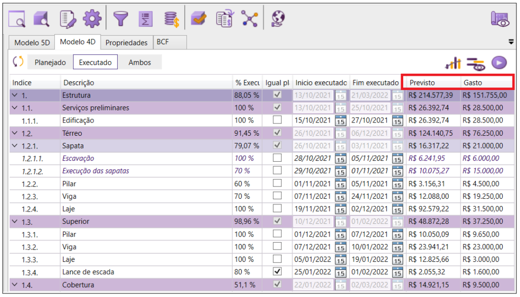The height and width of the screenshot is (297, 520).
Task: Collapse the Estrutura row chevron
Action: coord(14,96)
